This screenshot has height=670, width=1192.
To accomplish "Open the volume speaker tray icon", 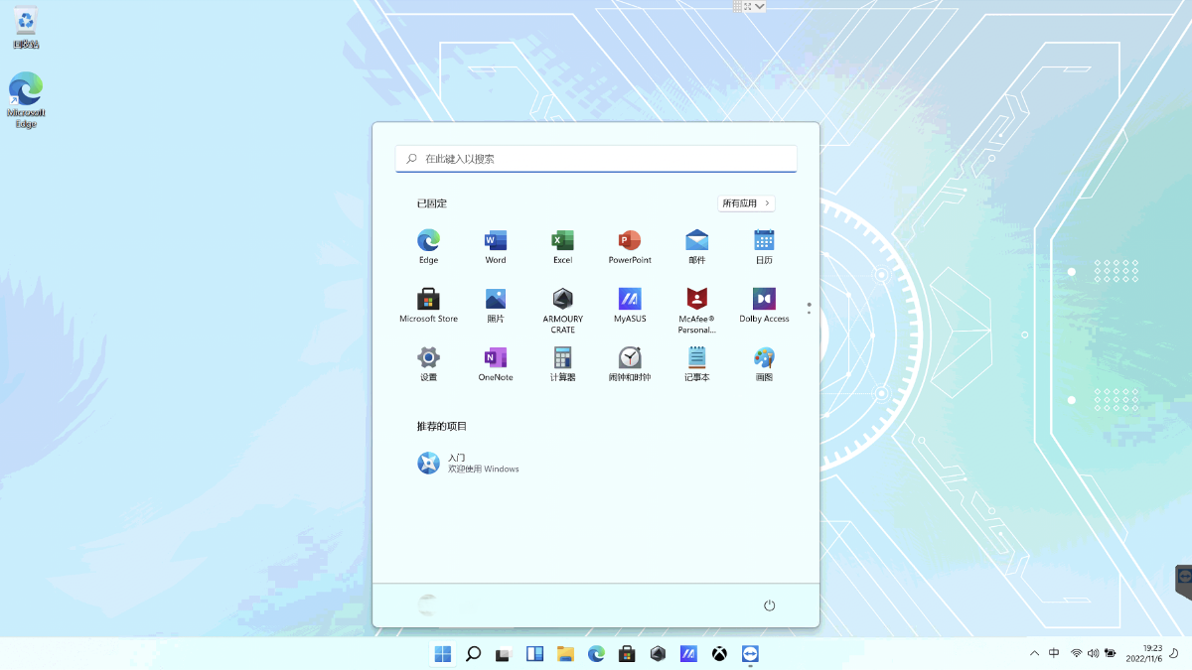I will [1093, 653].
